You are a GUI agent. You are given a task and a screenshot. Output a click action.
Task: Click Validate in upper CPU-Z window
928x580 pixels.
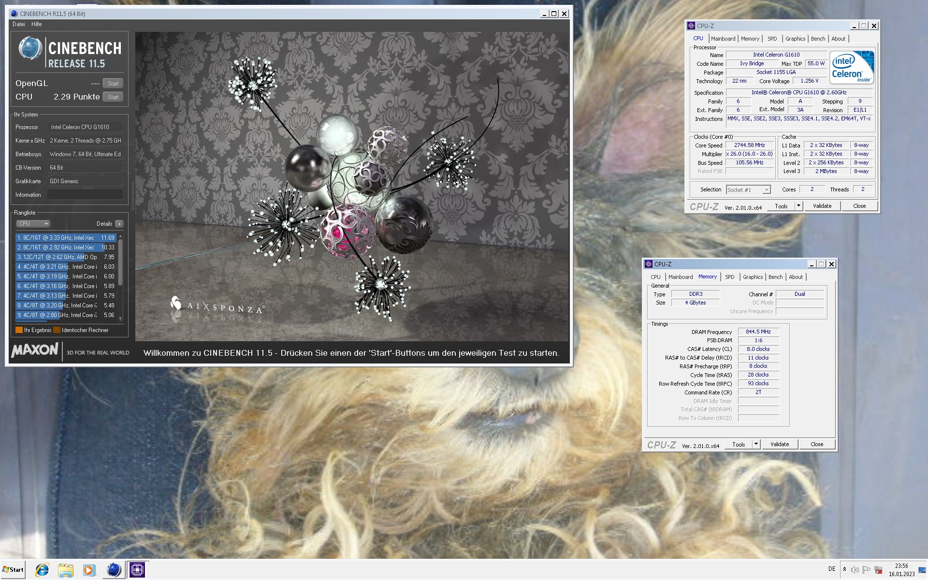[x=822, y=206]
